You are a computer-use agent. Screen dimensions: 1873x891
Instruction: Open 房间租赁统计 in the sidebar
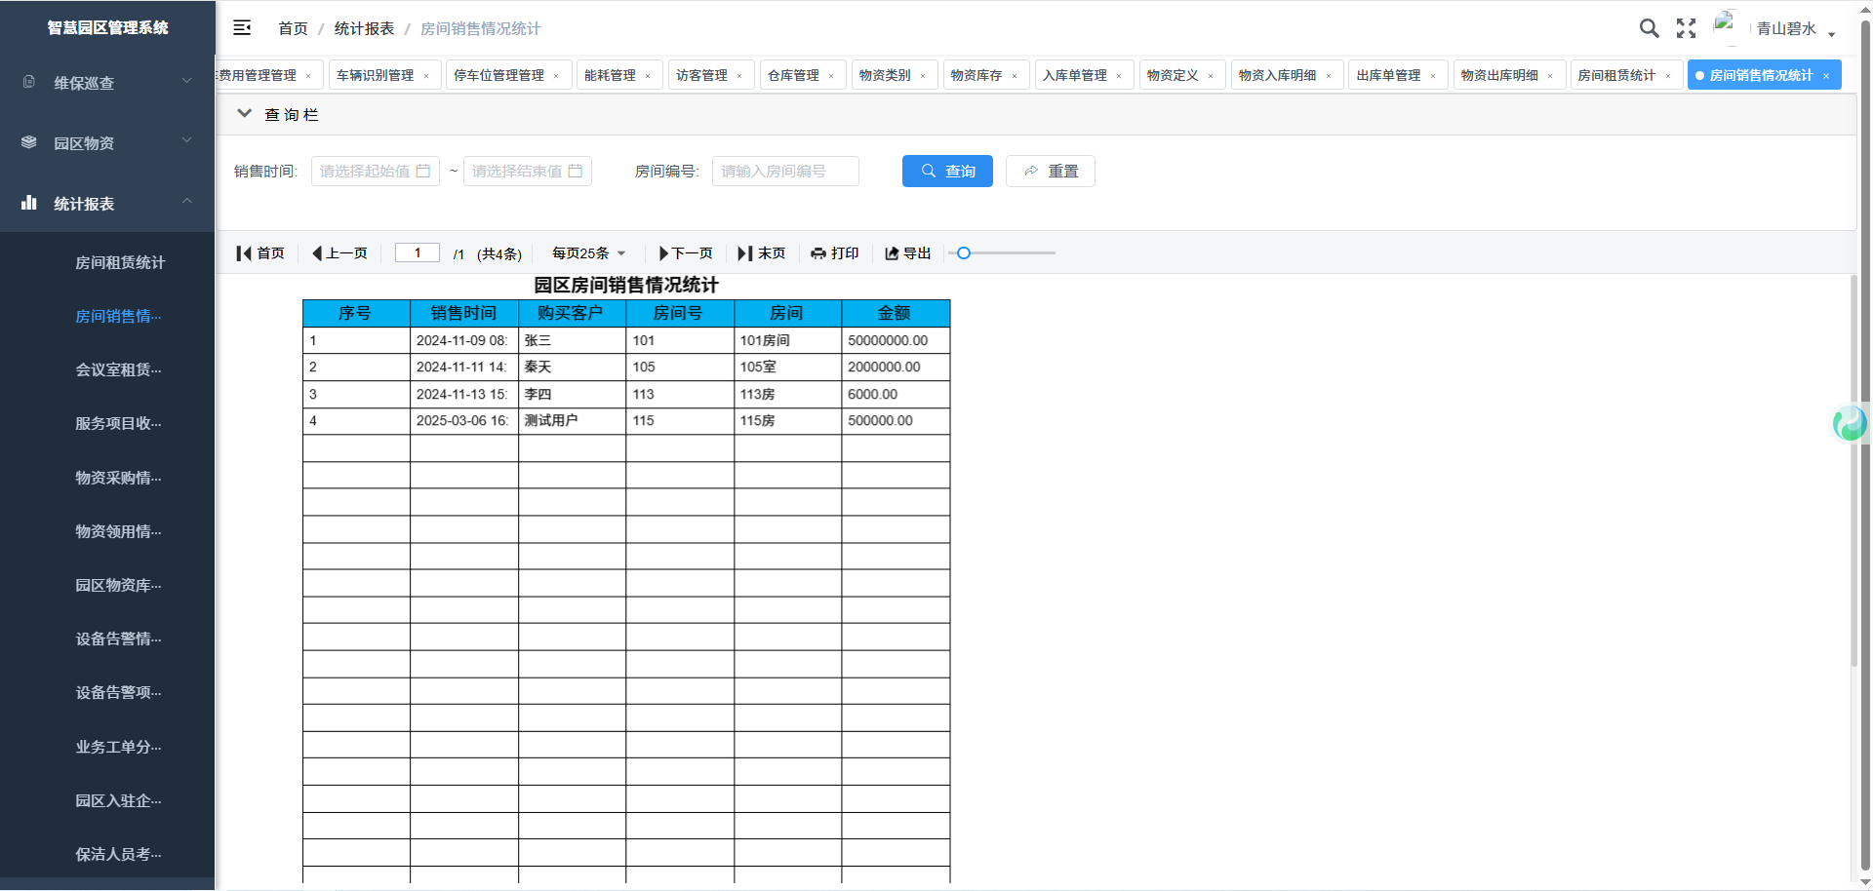point(120,262)
